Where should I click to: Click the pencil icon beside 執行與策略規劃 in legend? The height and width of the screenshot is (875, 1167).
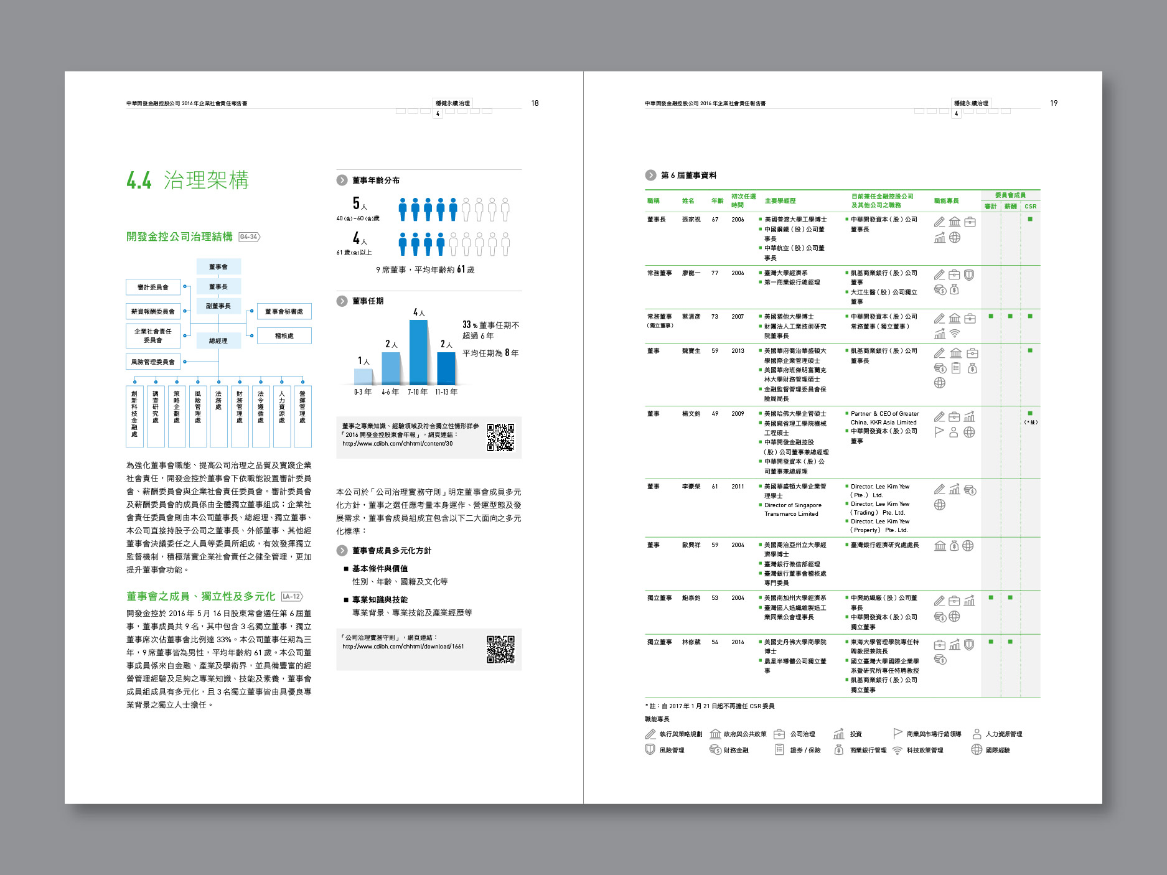[x=650, y=734]
